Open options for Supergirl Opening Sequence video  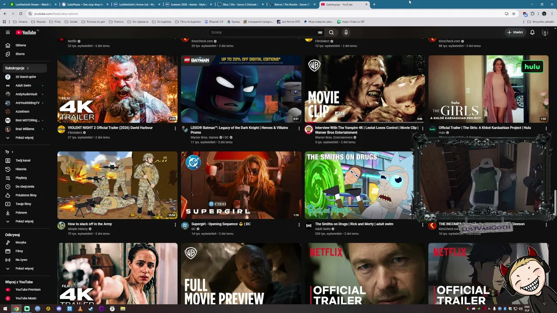coord(299,225)
